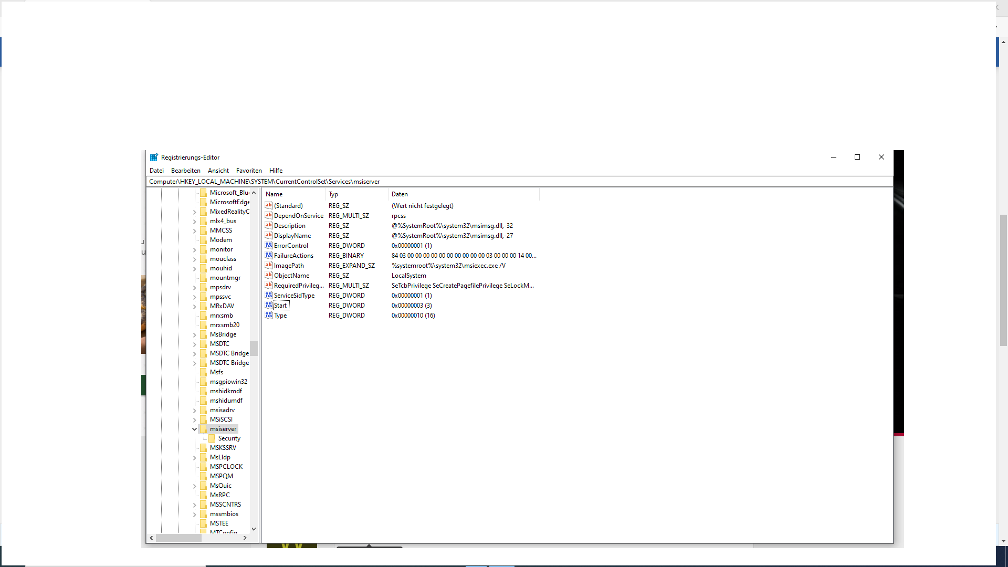The image size is (1008, 567).
Task: Click the ab icon next to DisplayName
Action: pos(268,235)
